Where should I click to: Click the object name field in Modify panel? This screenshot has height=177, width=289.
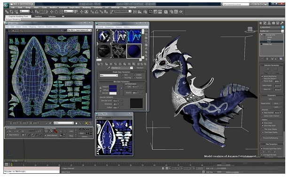[270, 27]
